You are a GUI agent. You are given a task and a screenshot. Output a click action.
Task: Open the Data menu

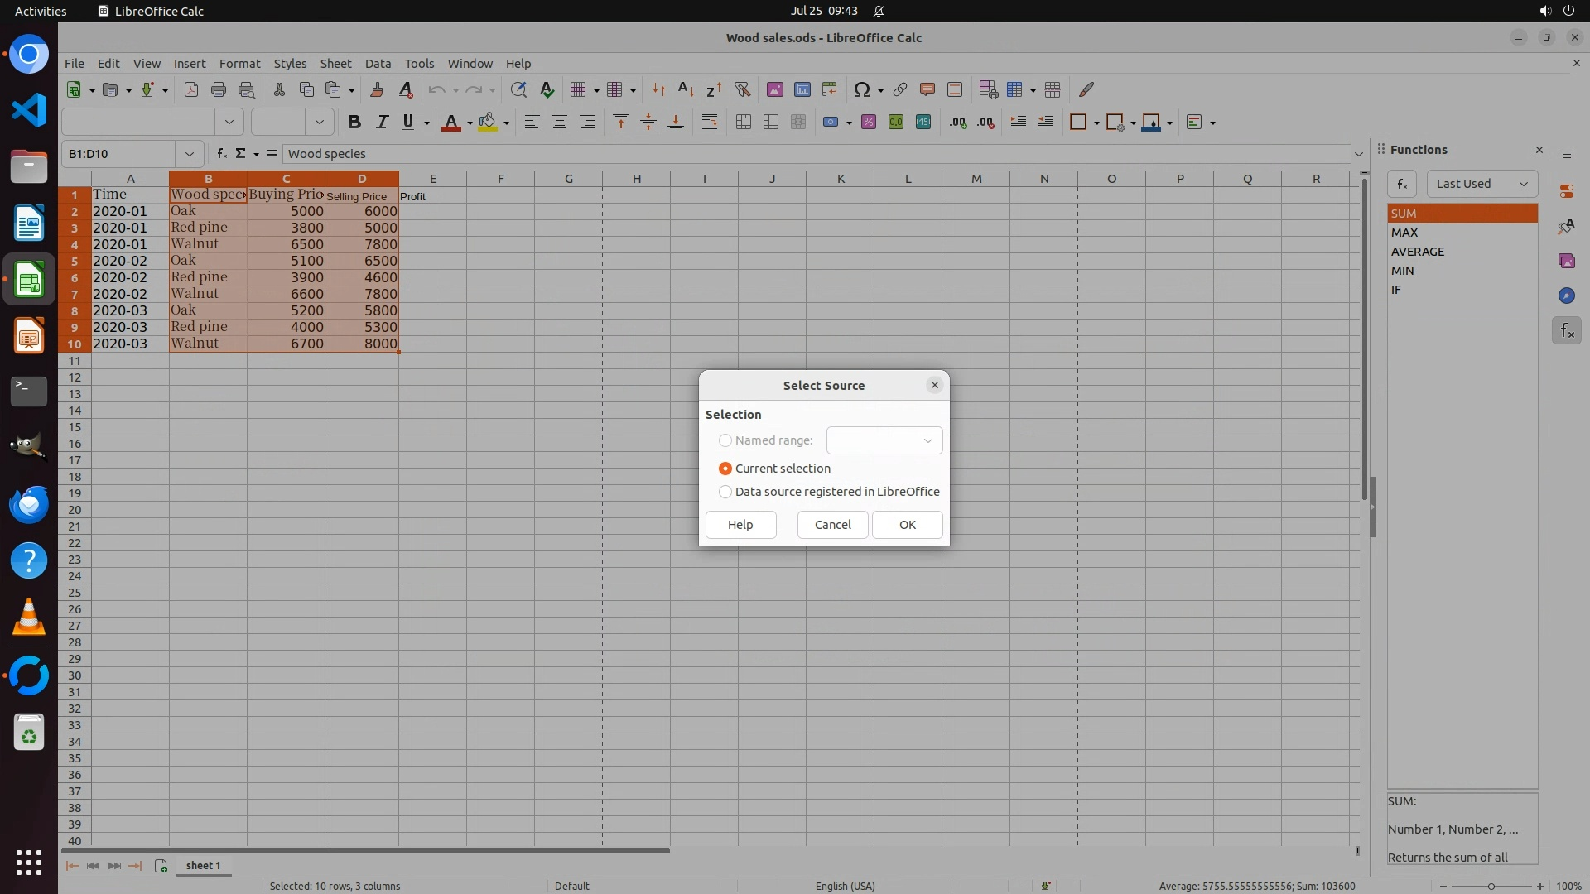point(378,64)
